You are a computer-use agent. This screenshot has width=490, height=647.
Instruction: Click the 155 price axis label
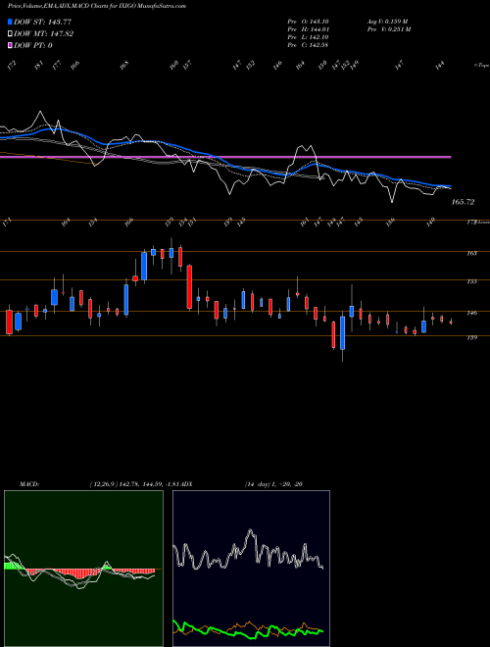pos(471,281)
